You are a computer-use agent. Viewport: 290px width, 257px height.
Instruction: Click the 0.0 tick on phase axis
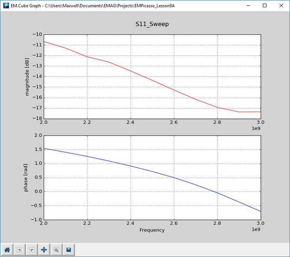pos(38,191)
